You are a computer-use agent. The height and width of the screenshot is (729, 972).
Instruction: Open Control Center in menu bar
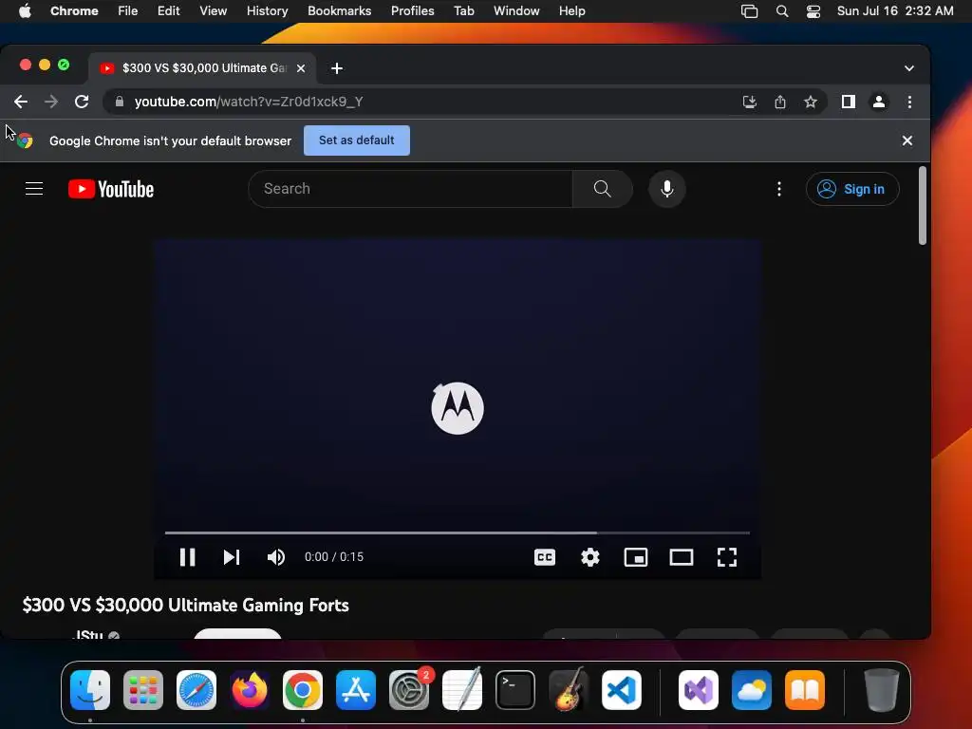pyautogui.click(x=813, y=11)
